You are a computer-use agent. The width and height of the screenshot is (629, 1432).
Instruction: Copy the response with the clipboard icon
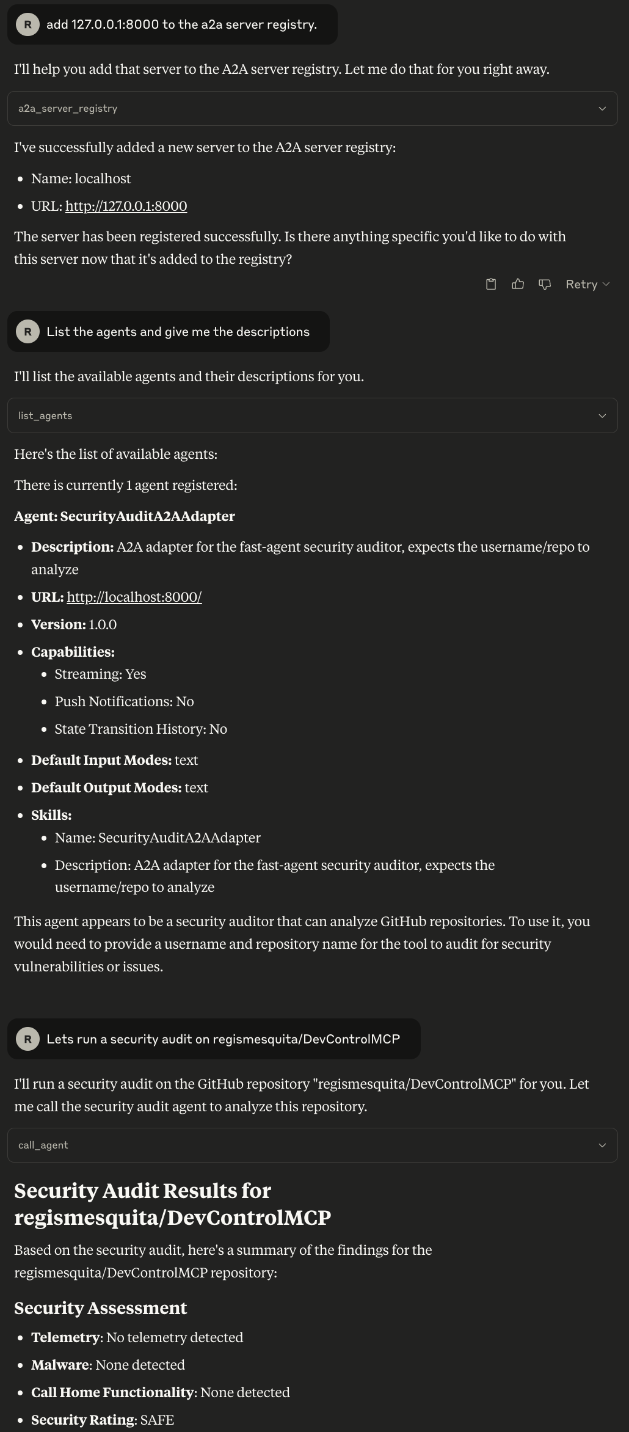491,284
